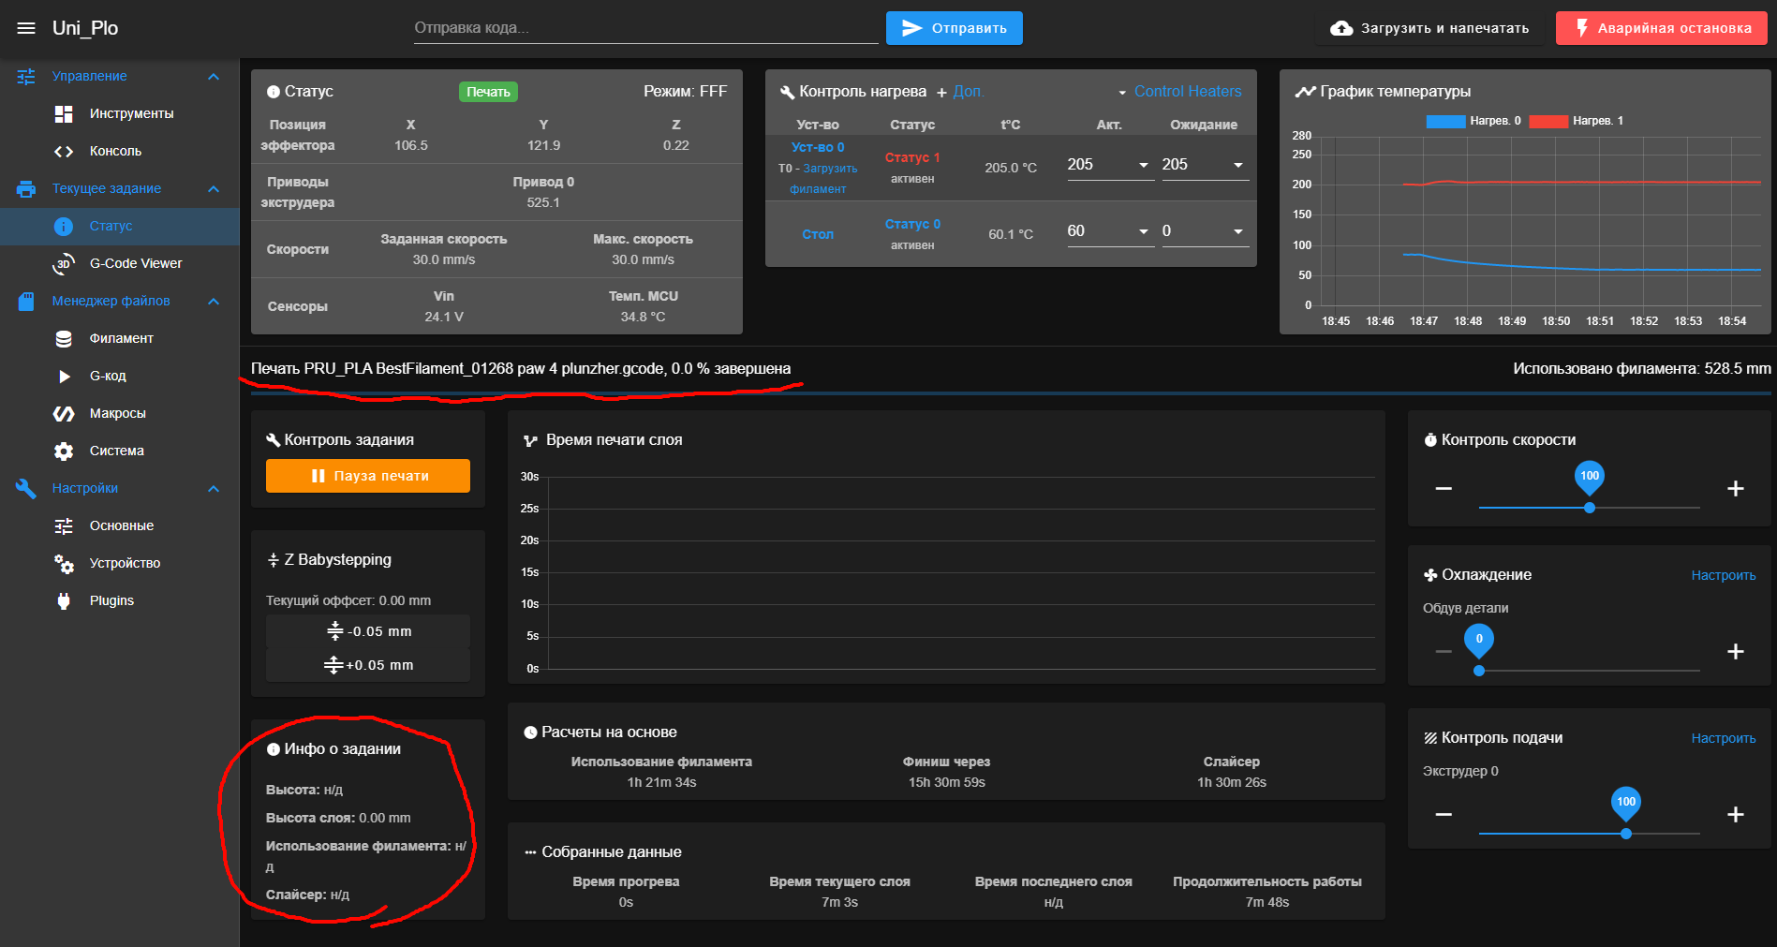Image resolution: width=1777 pixels, height=947 pixels.
Task: Click the Текущее задание printer icon
Action: 26,188
